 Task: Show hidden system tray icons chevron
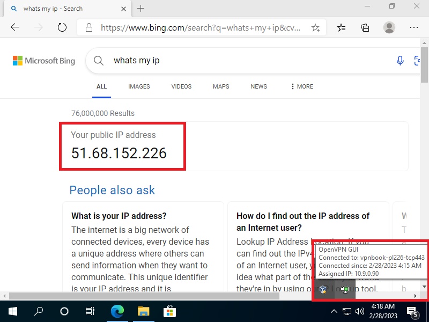click(334, 311)
